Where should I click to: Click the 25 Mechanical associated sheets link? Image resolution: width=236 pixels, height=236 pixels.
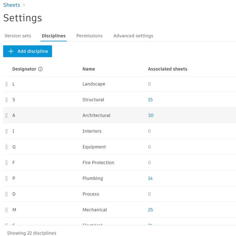[x=150, y=210]
